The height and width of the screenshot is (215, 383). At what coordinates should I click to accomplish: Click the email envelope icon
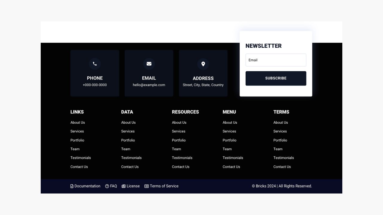coord(149,64)
